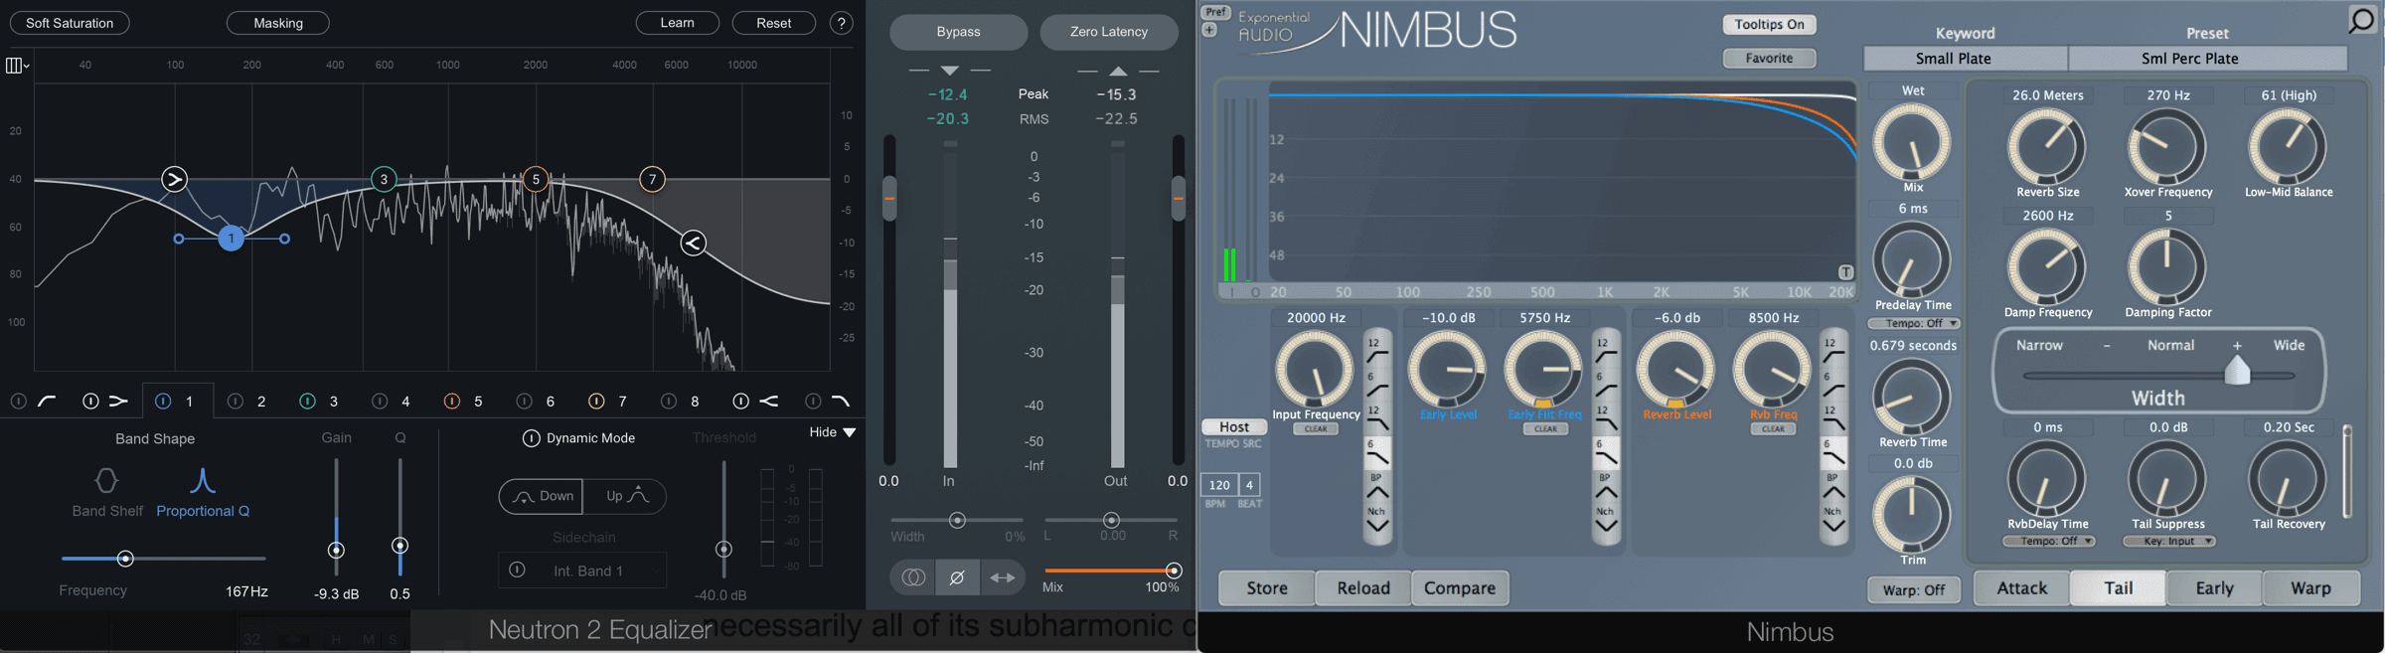This screenshot has height=653, width=2385.
Task: Switch to the Early tab
Action: click(2214, 588)
